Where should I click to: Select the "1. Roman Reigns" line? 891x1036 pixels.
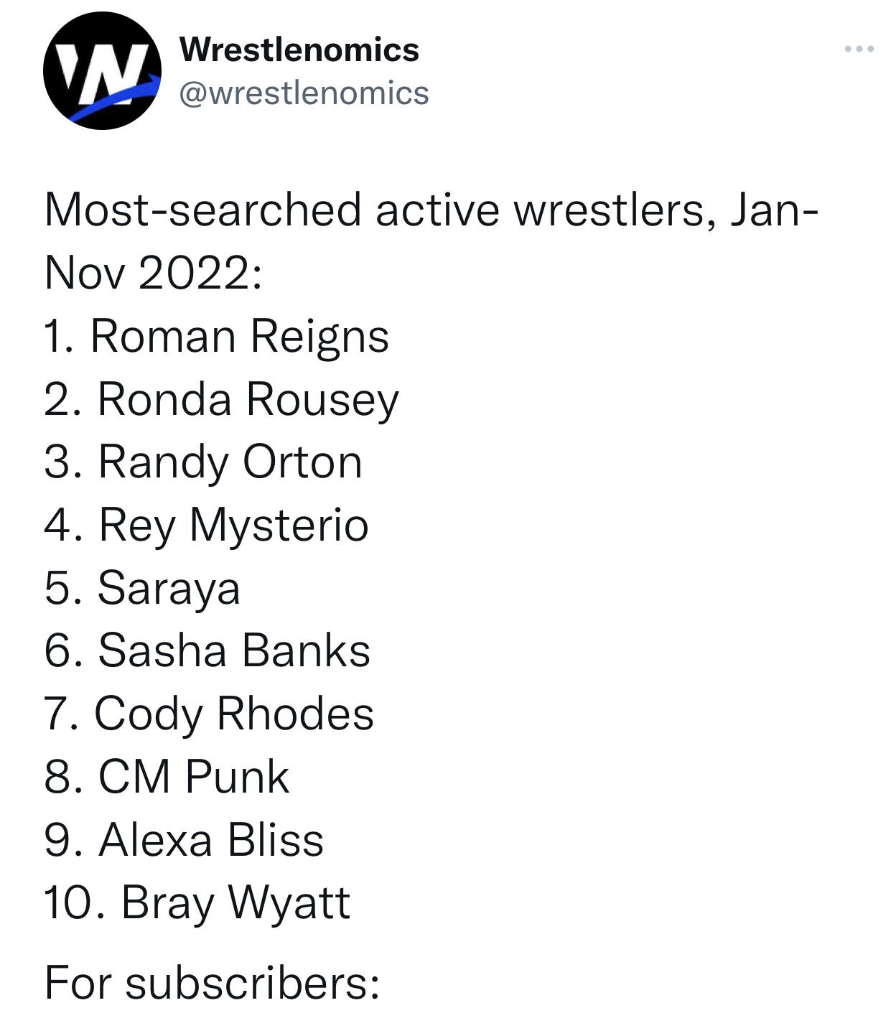pos(216,336)
